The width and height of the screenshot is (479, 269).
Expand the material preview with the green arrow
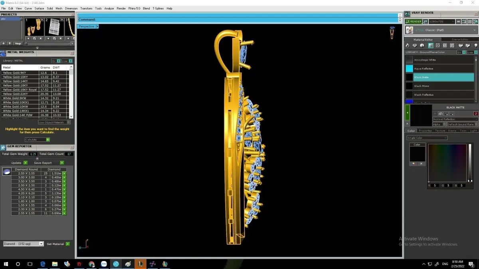tap(407, 113)
